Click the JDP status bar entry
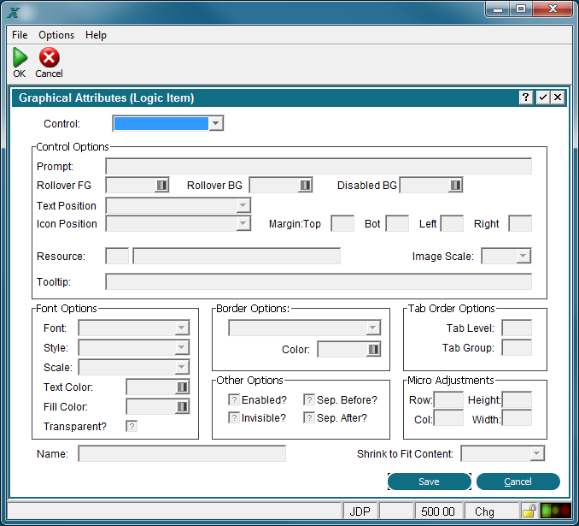 pos(360,511)
